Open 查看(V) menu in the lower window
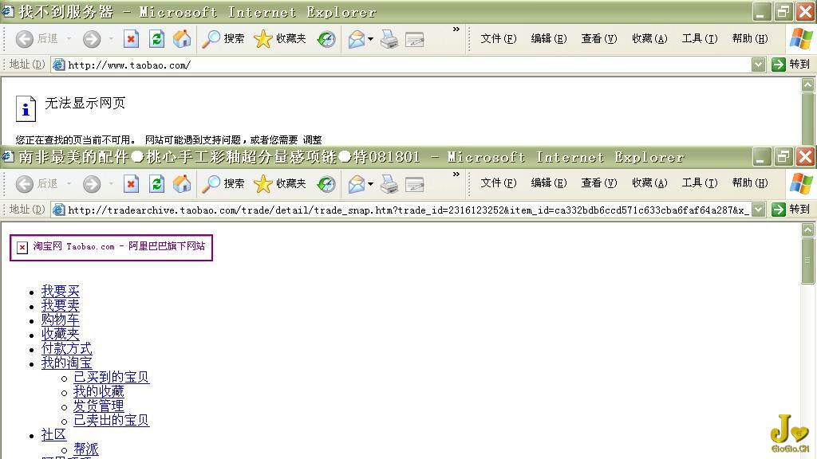Screen dimensions: 817x459 [x=598, y=183]
